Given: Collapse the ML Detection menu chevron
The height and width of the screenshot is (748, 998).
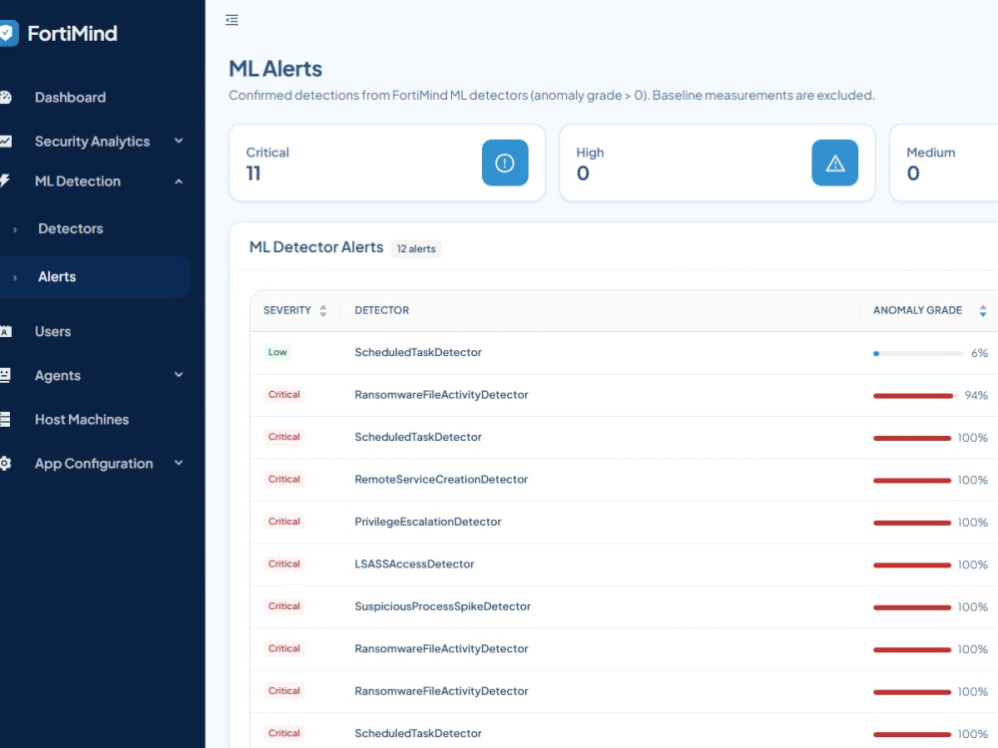Looking at the screenshot, I should [x=179, y=182].
